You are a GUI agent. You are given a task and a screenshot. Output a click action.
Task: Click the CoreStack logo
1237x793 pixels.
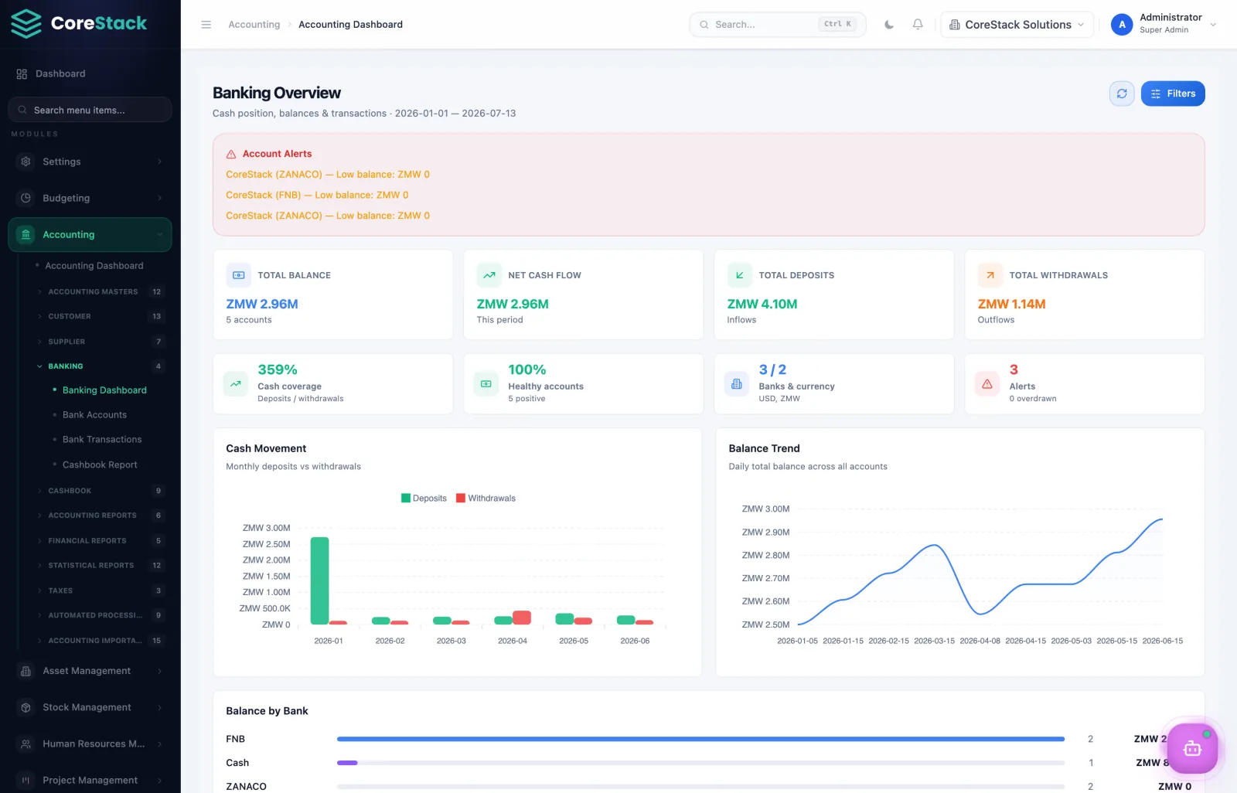coord(79,24)
